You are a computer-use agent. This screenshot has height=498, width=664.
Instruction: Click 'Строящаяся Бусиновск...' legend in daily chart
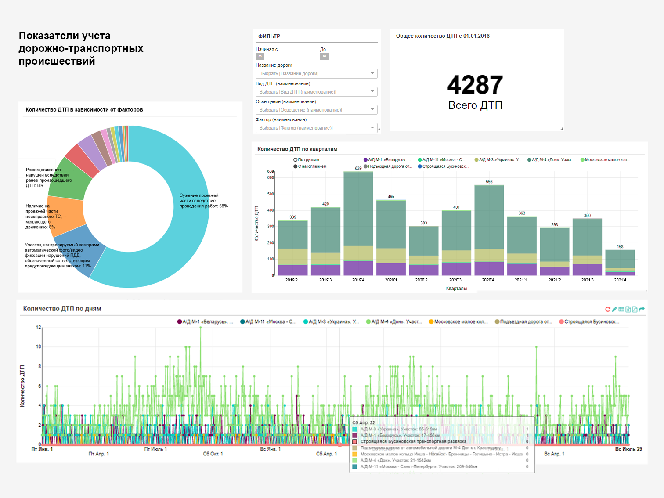pos(589,322)
